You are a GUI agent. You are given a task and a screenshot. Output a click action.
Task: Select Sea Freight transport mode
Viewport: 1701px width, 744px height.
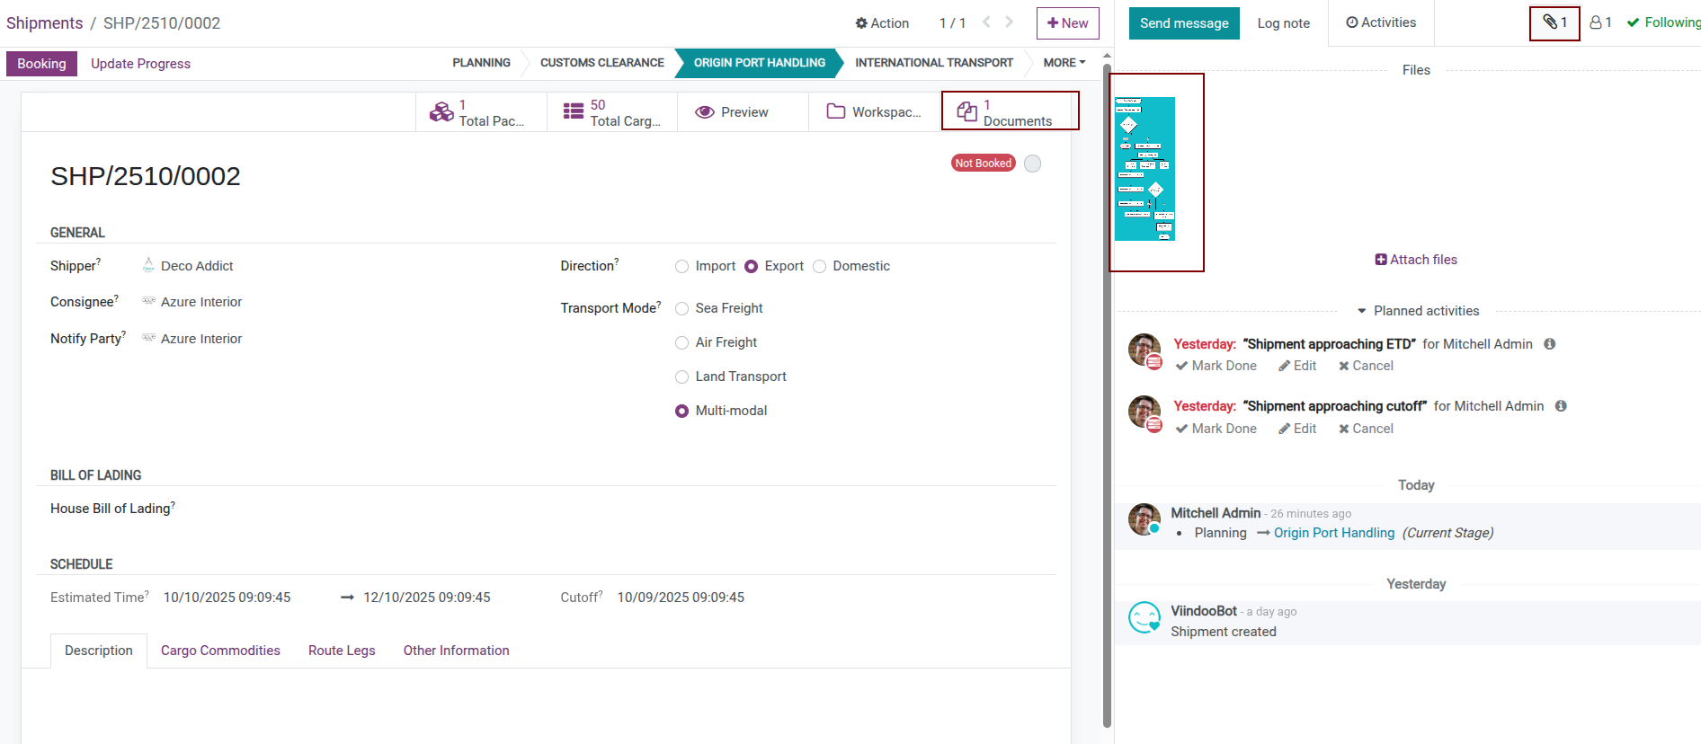click(x=682, y=309)
